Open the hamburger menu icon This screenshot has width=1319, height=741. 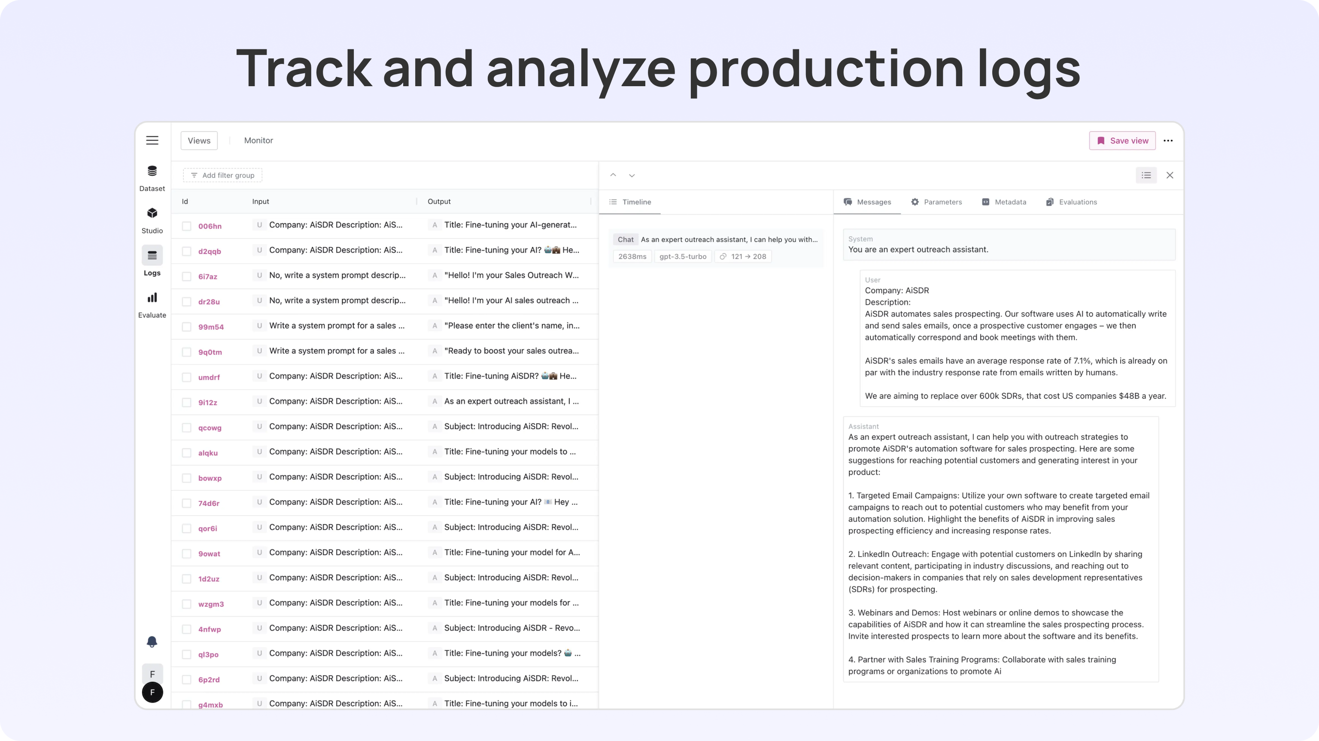tap(152, 141)
